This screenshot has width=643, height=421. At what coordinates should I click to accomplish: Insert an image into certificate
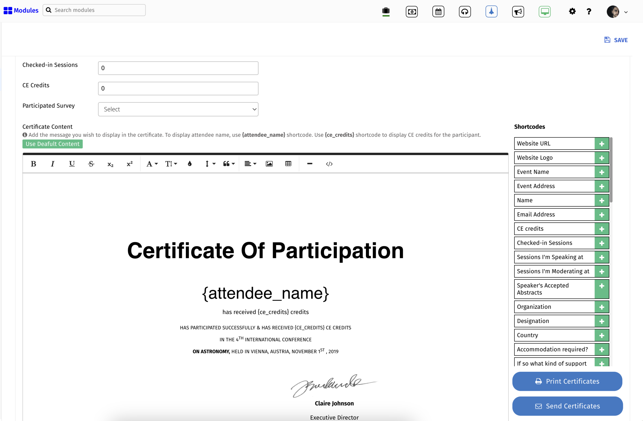(269, 164)
